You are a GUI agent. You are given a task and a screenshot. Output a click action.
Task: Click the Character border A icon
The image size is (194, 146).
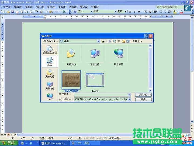pos(145,12)
